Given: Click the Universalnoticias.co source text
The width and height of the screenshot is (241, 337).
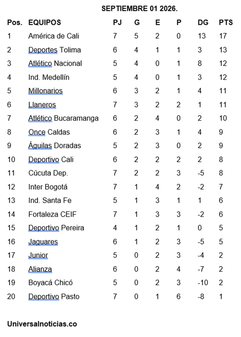Looking at the screenshot, I should 42,324.
